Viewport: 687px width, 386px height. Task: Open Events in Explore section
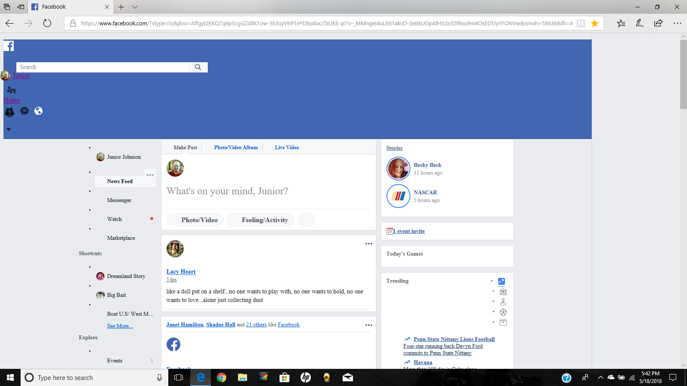tap(115, 361)
